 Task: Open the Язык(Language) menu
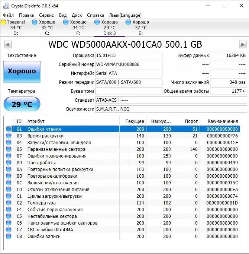click(125, 15)
